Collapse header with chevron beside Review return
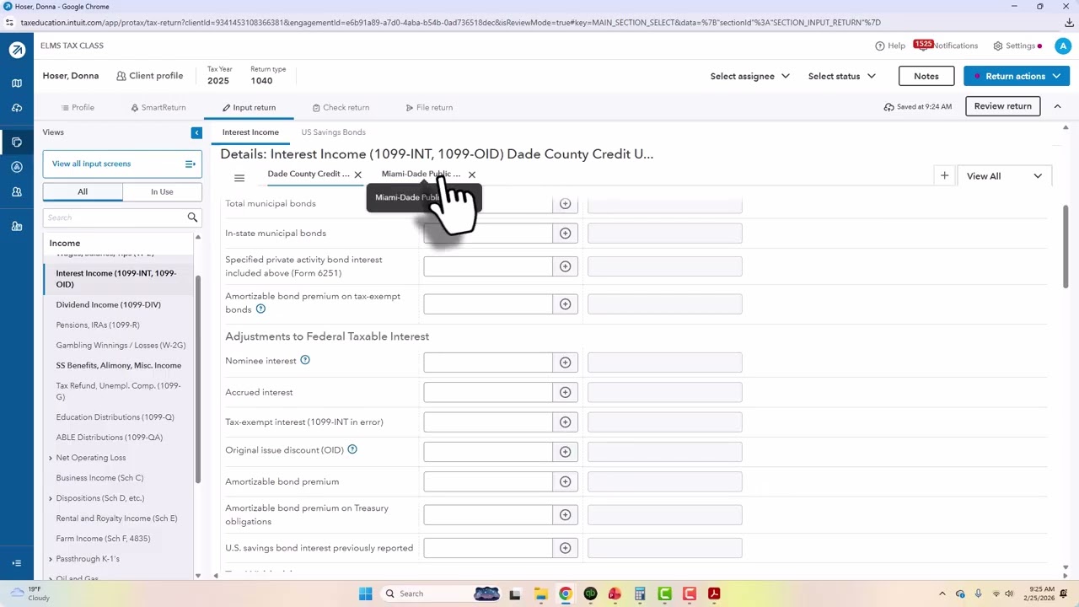 [1058, 106]
